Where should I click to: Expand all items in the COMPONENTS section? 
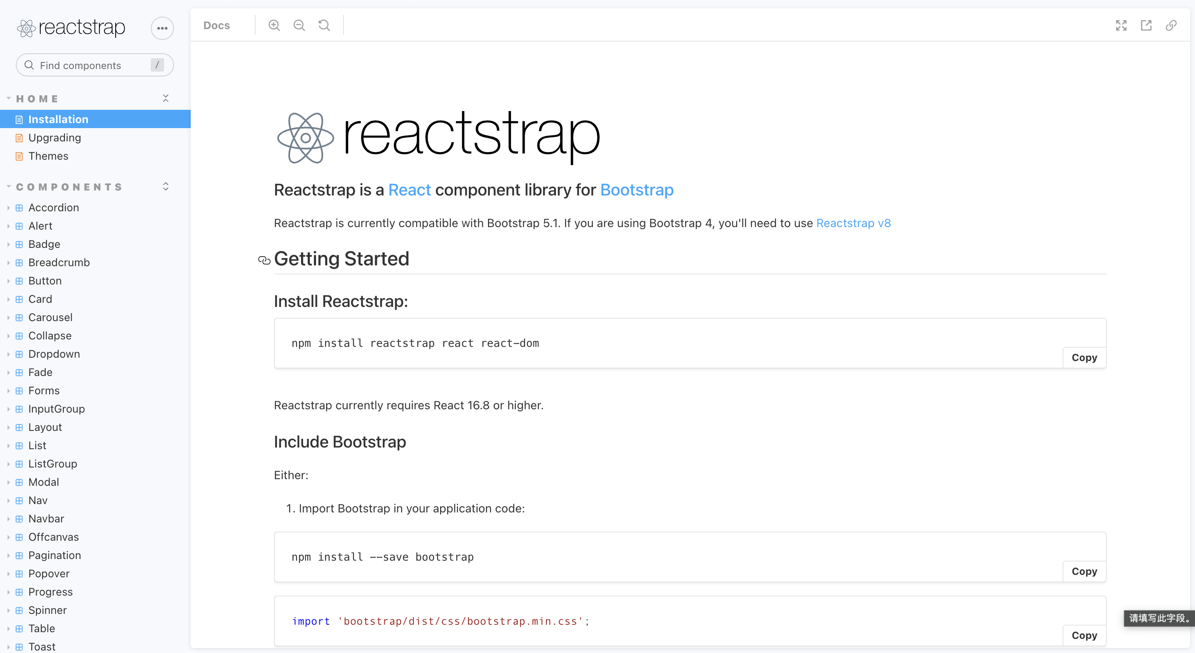point(166,186)
